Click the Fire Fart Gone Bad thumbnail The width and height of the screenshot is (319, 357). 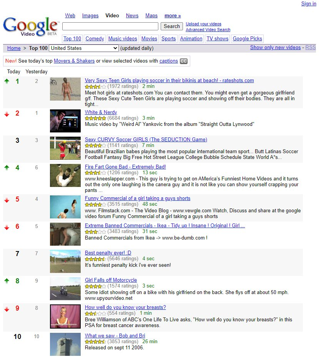point(65,175)
